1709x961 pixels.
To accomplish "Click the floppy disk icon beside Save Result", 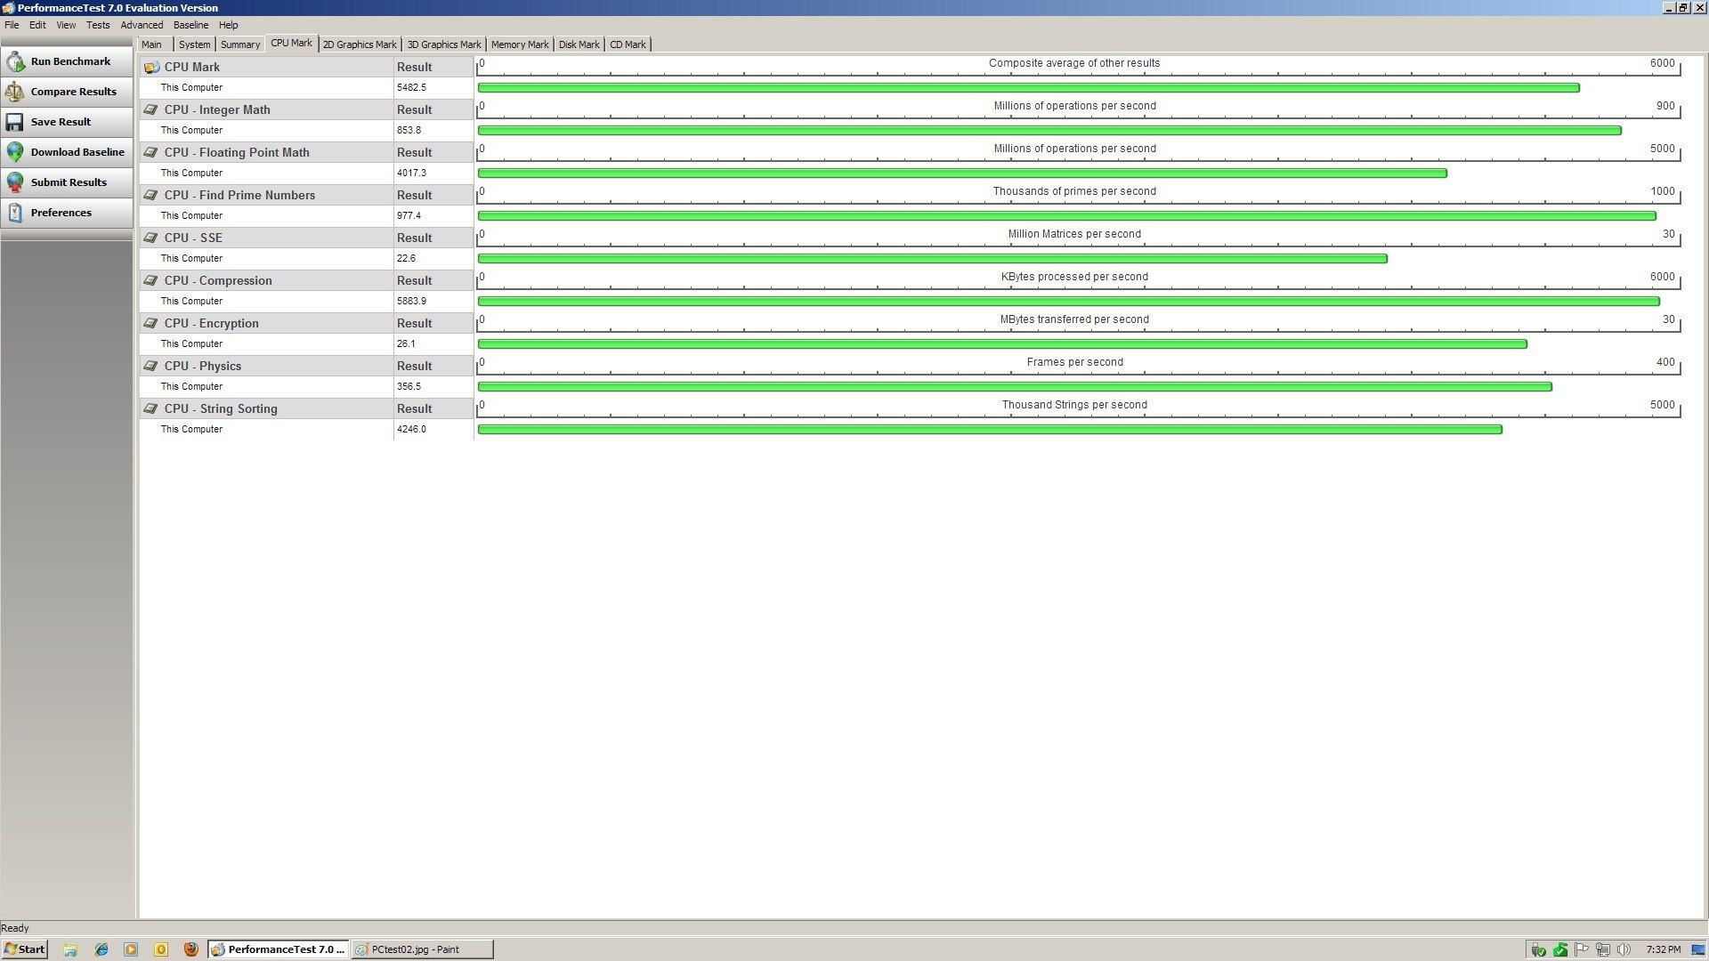I will click(x=15, y=122).
